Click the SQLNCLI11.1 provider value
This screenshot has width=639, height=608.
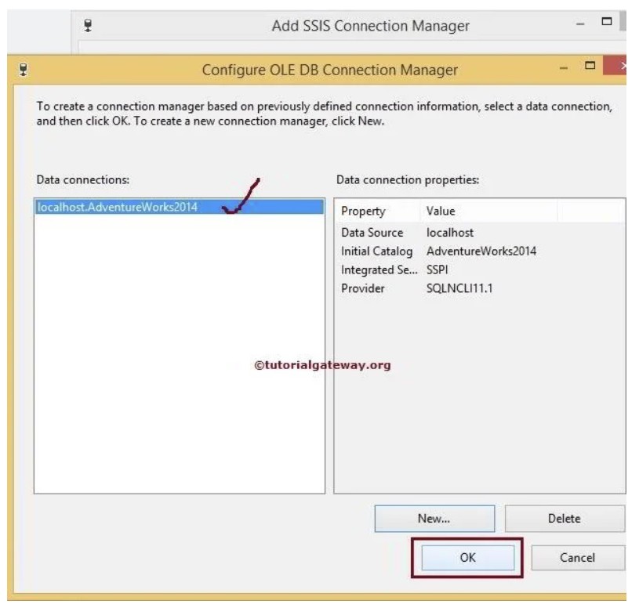[459, 288]
